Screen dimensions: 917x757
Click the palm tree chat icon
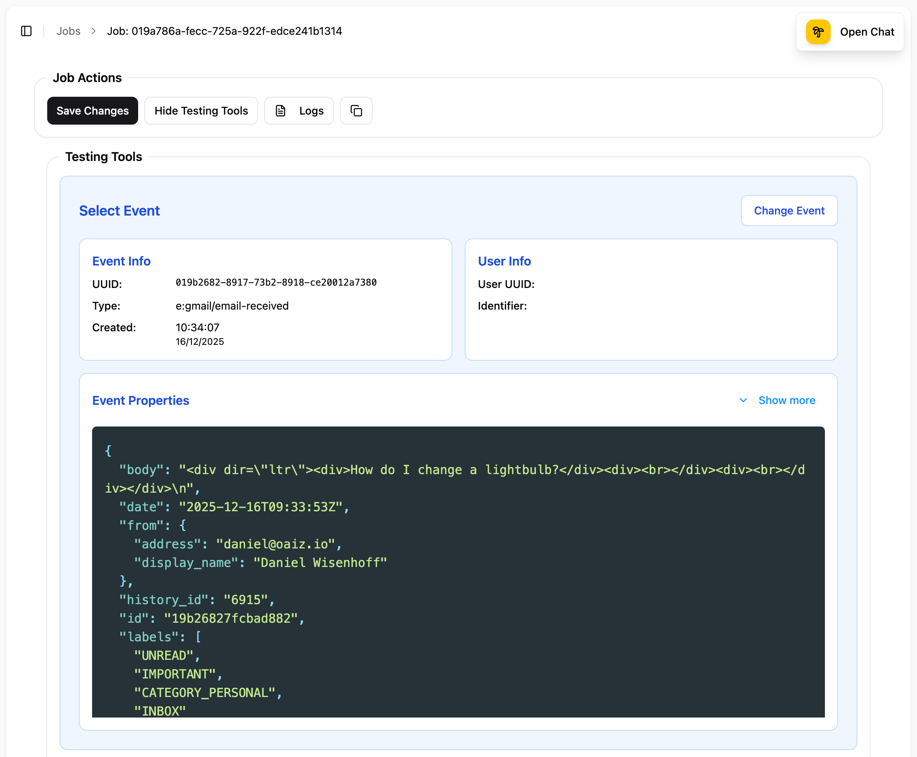(x=818, y=31)
